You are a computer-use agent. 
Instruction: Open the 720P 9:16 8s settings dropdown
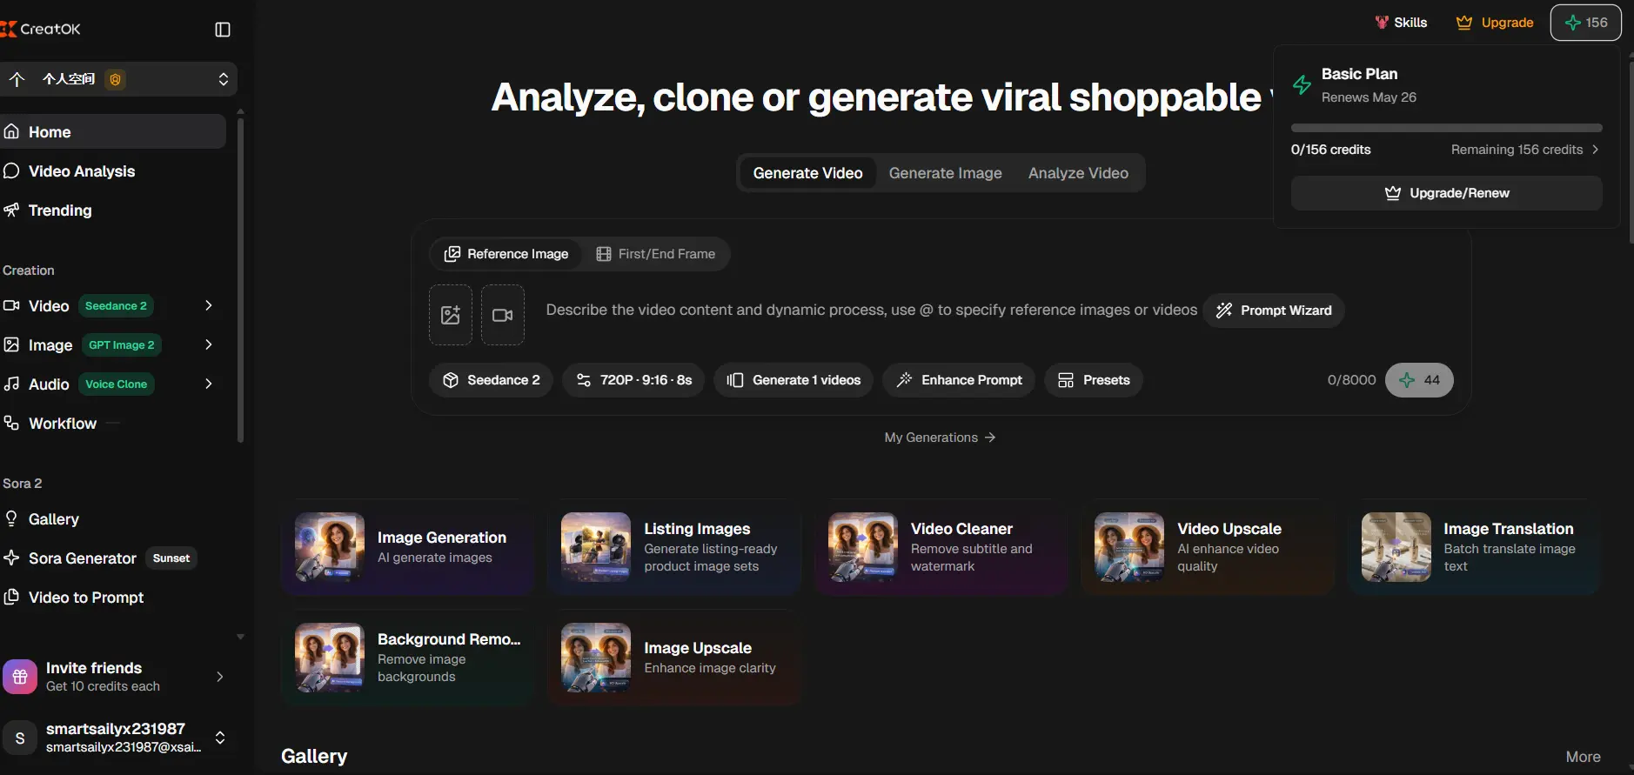(633, 380)
